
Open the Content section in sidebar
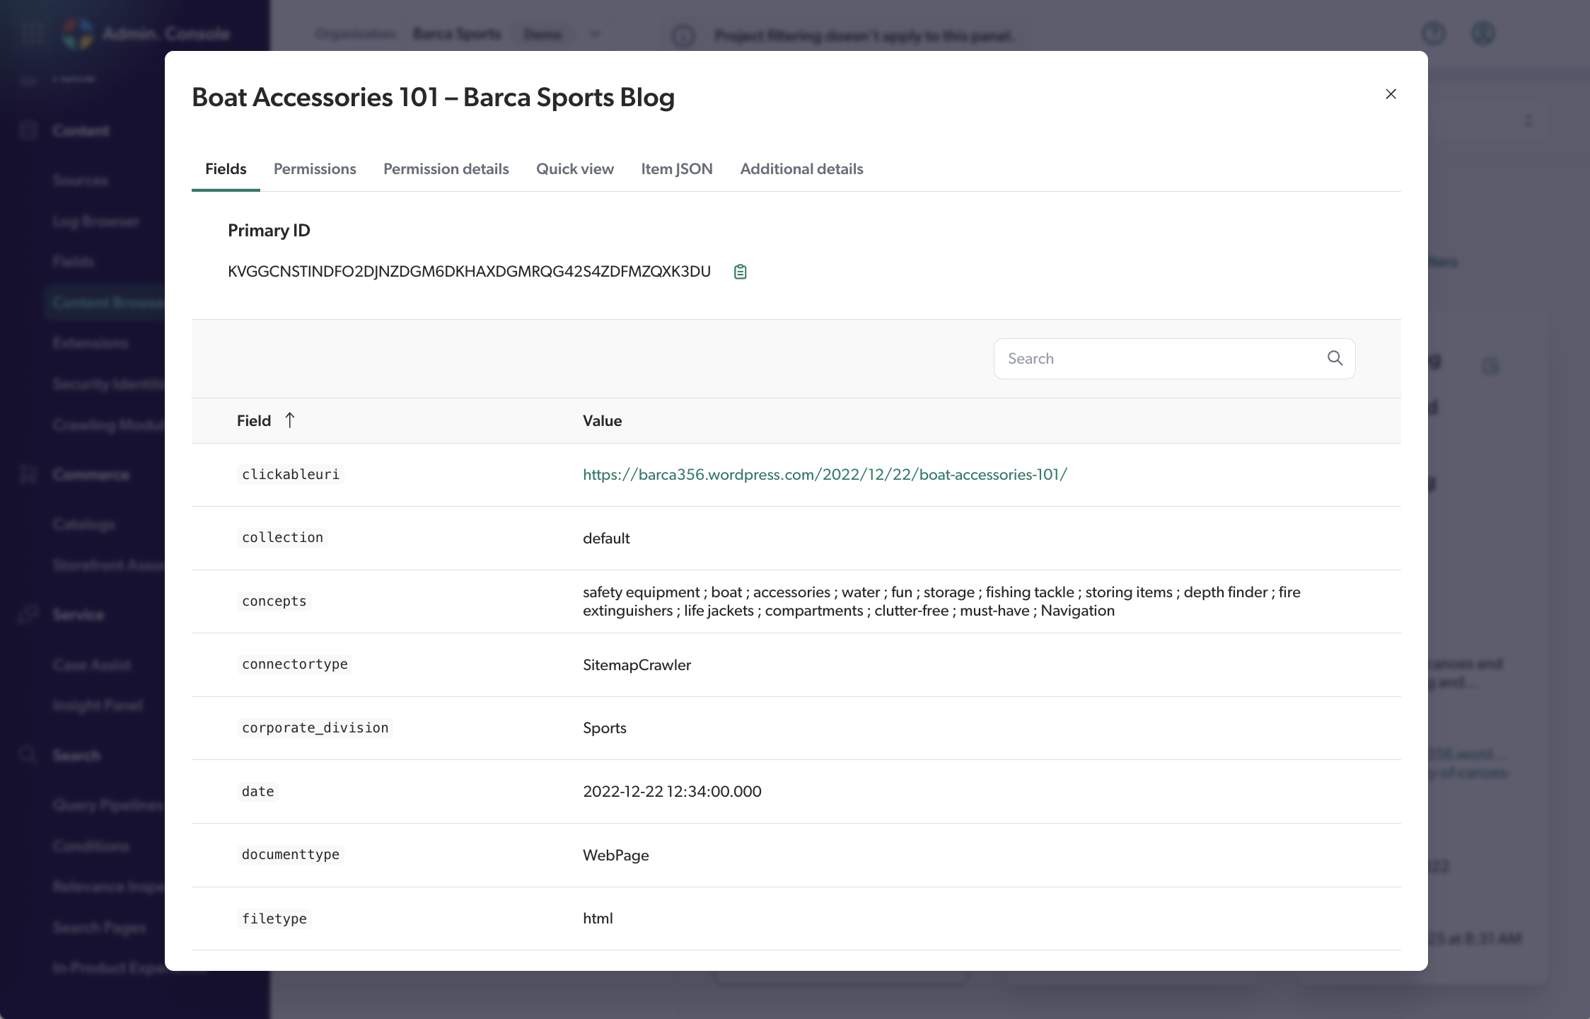[x=81, y=131]
